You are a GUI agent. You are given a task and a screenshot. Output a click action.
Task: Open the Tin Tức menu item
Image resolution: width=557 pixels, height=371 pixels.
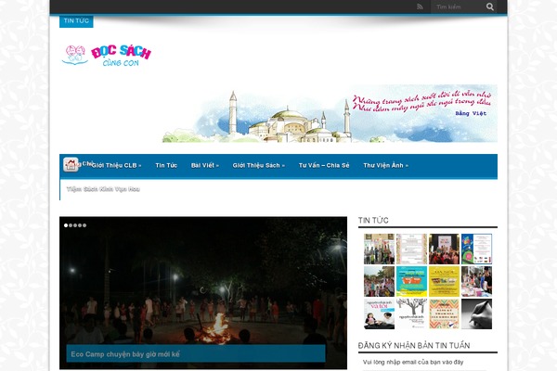pos(166,165)
